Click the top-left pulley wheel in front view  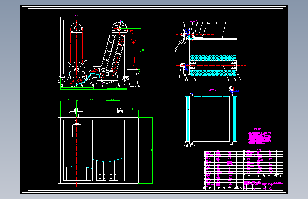coord(77,28)
